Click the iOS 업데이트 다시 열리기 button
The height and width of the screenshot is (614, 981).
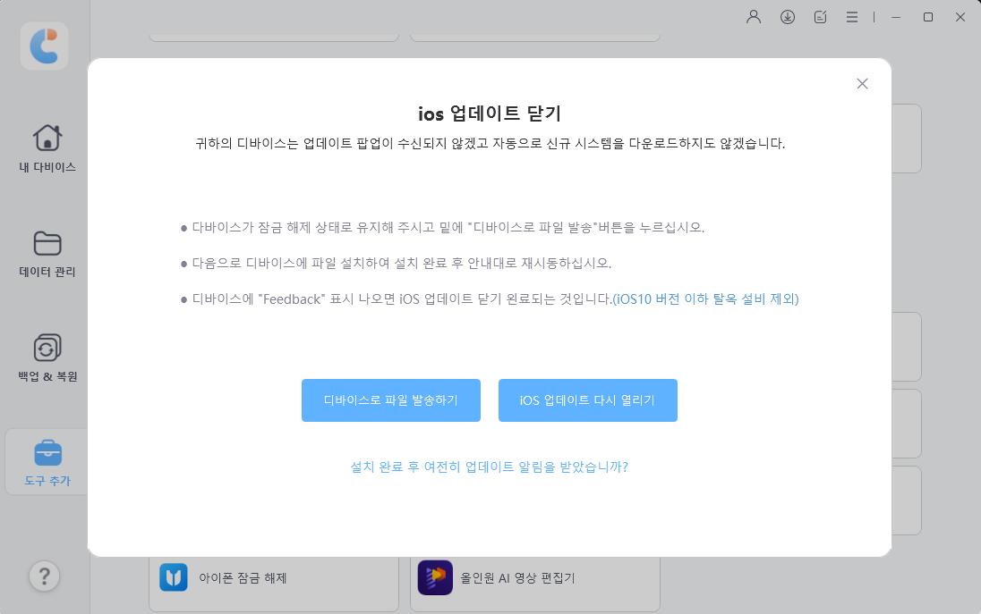point(587,400)
